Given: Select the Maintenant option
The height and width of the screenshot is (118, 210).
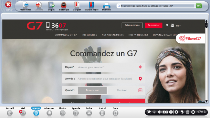Looking at the screenshot, I should click(x=92, y=90).
